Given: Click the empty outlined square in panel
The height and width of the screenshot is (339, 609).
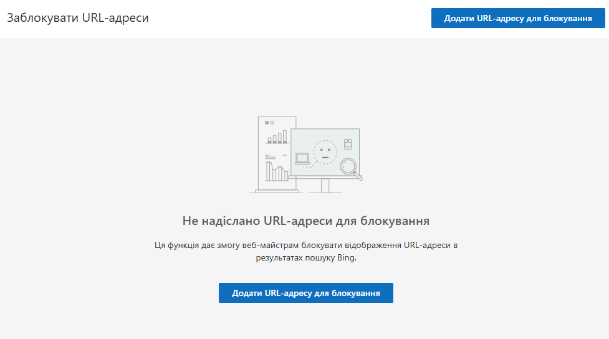Looking at the screenshot, I should (272, 123).
